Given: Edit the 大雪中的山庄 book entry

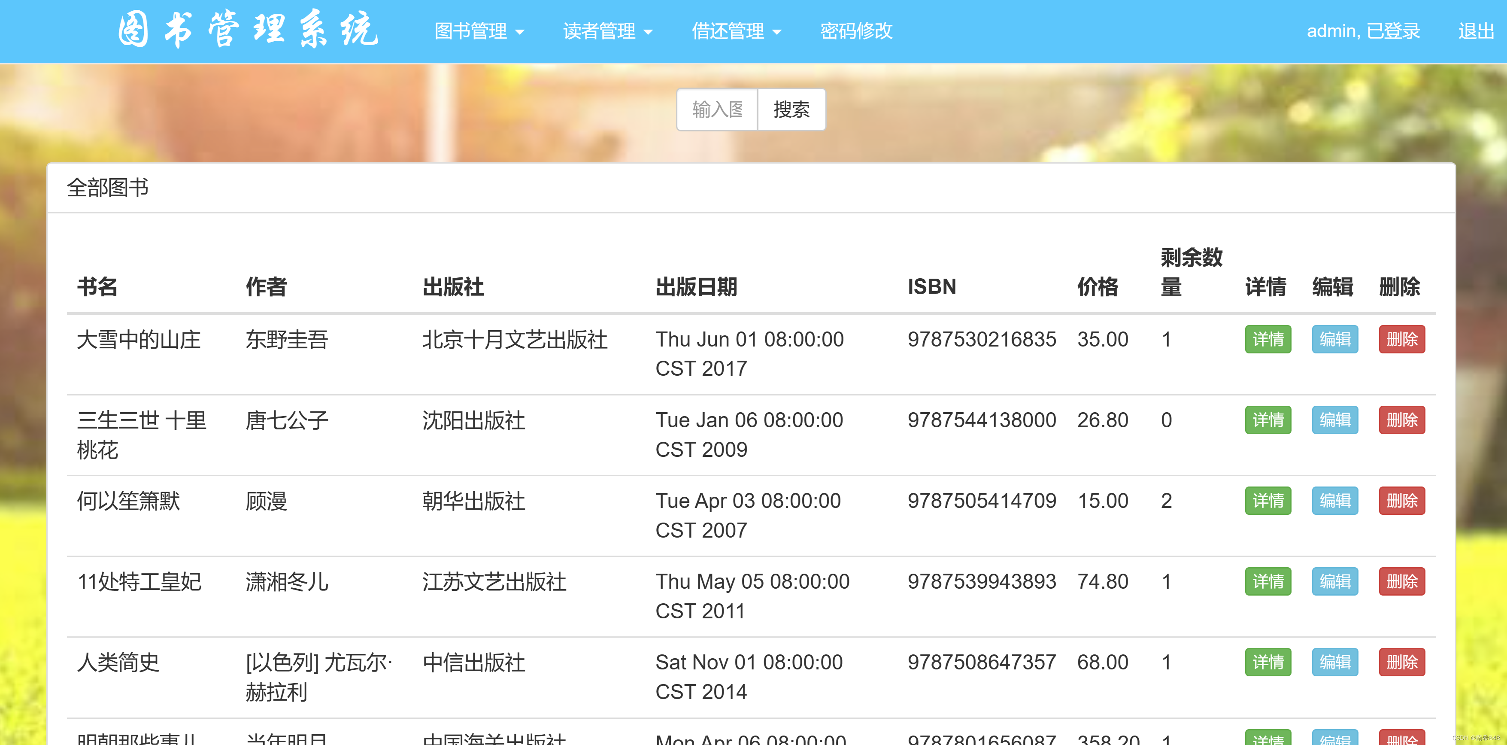Looking at the screenshot, I should point(1334,339).
